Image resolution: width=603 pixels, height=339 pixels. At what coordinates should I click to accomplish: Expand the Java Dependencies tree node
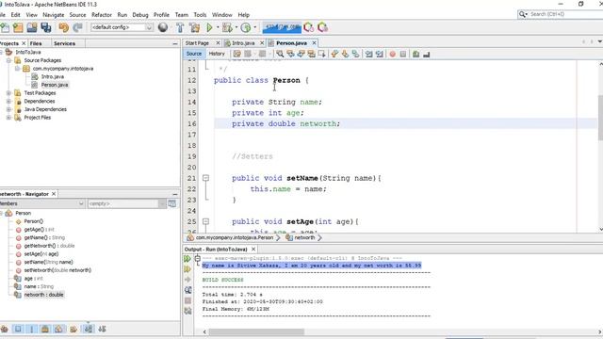[x=8, y=109]
